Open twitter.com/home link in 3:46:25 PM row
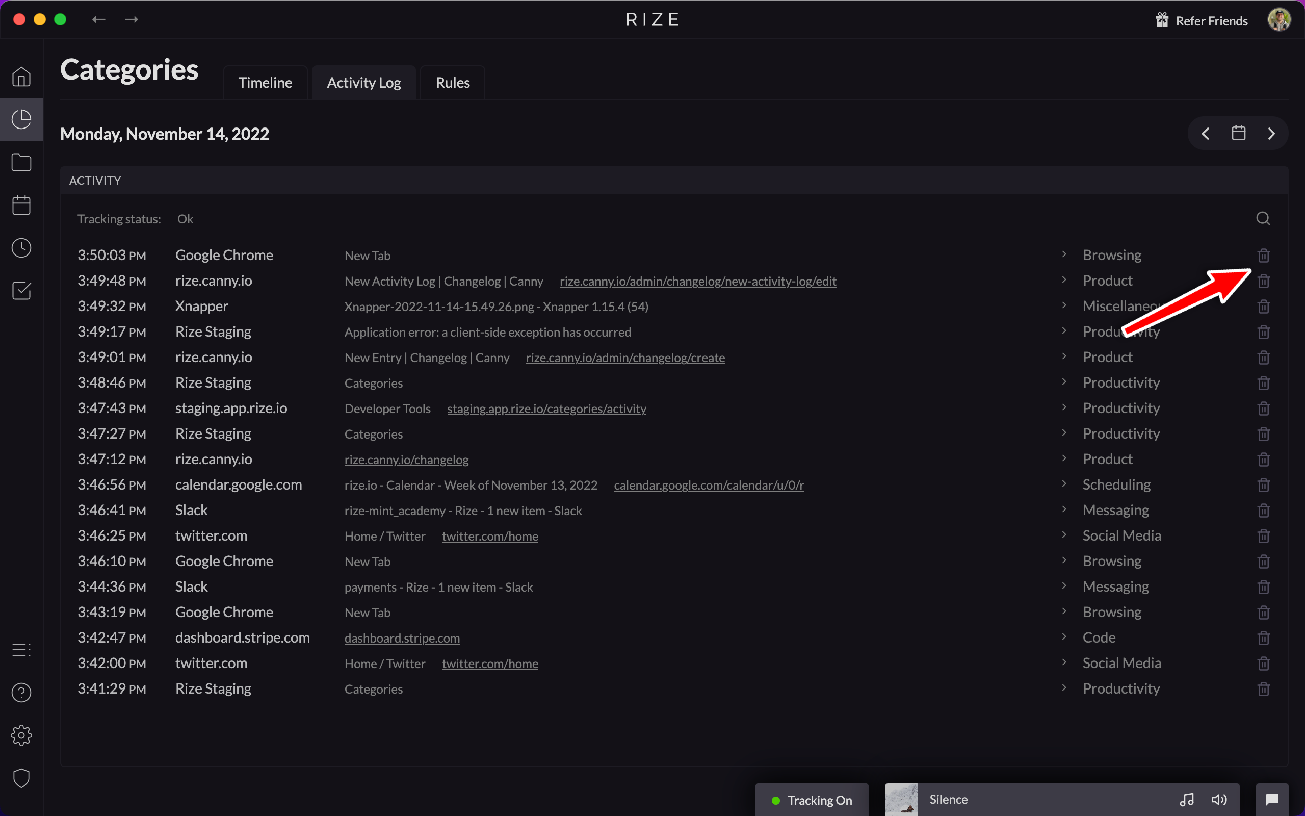 (490, 537)
